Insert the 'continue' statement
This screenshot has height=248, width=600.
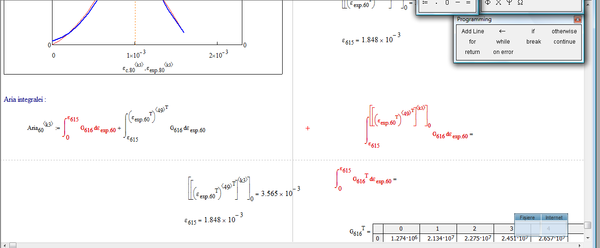[x=564, y=42]
